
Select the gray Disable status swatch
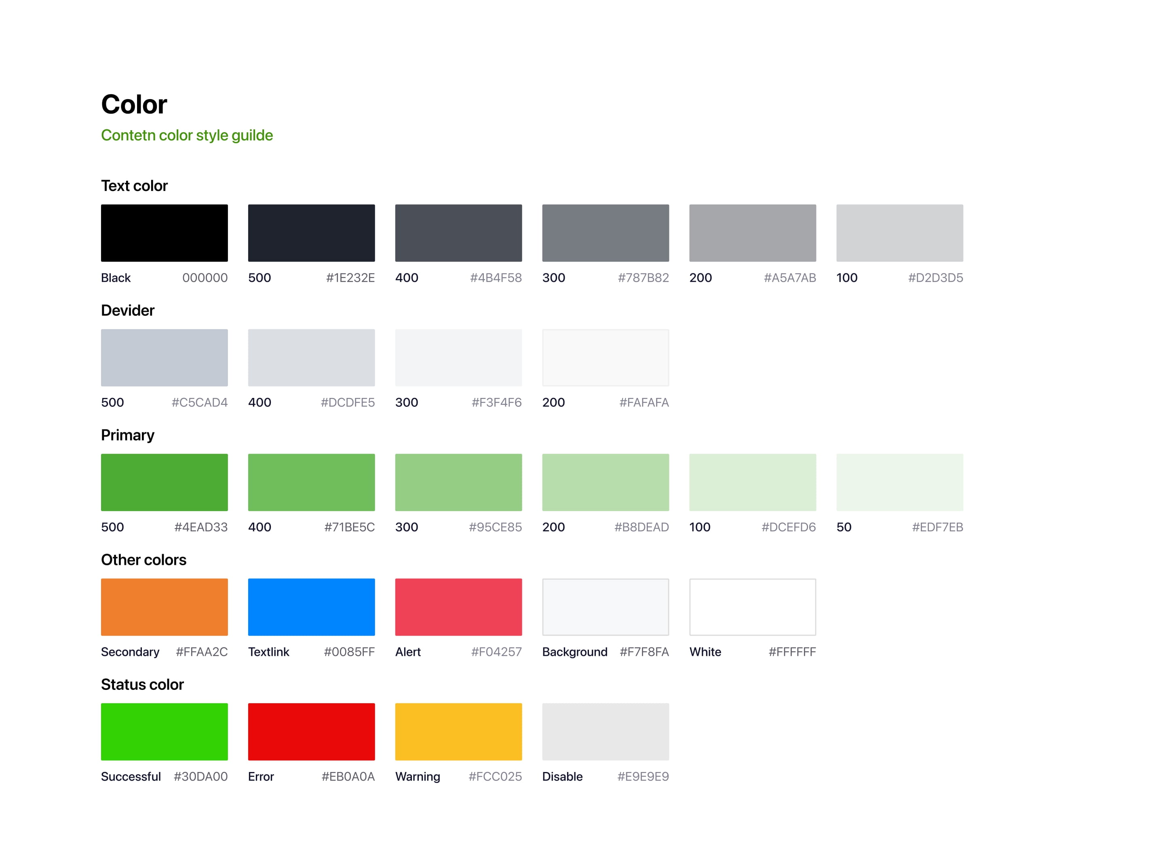click(x=606, y=732)
